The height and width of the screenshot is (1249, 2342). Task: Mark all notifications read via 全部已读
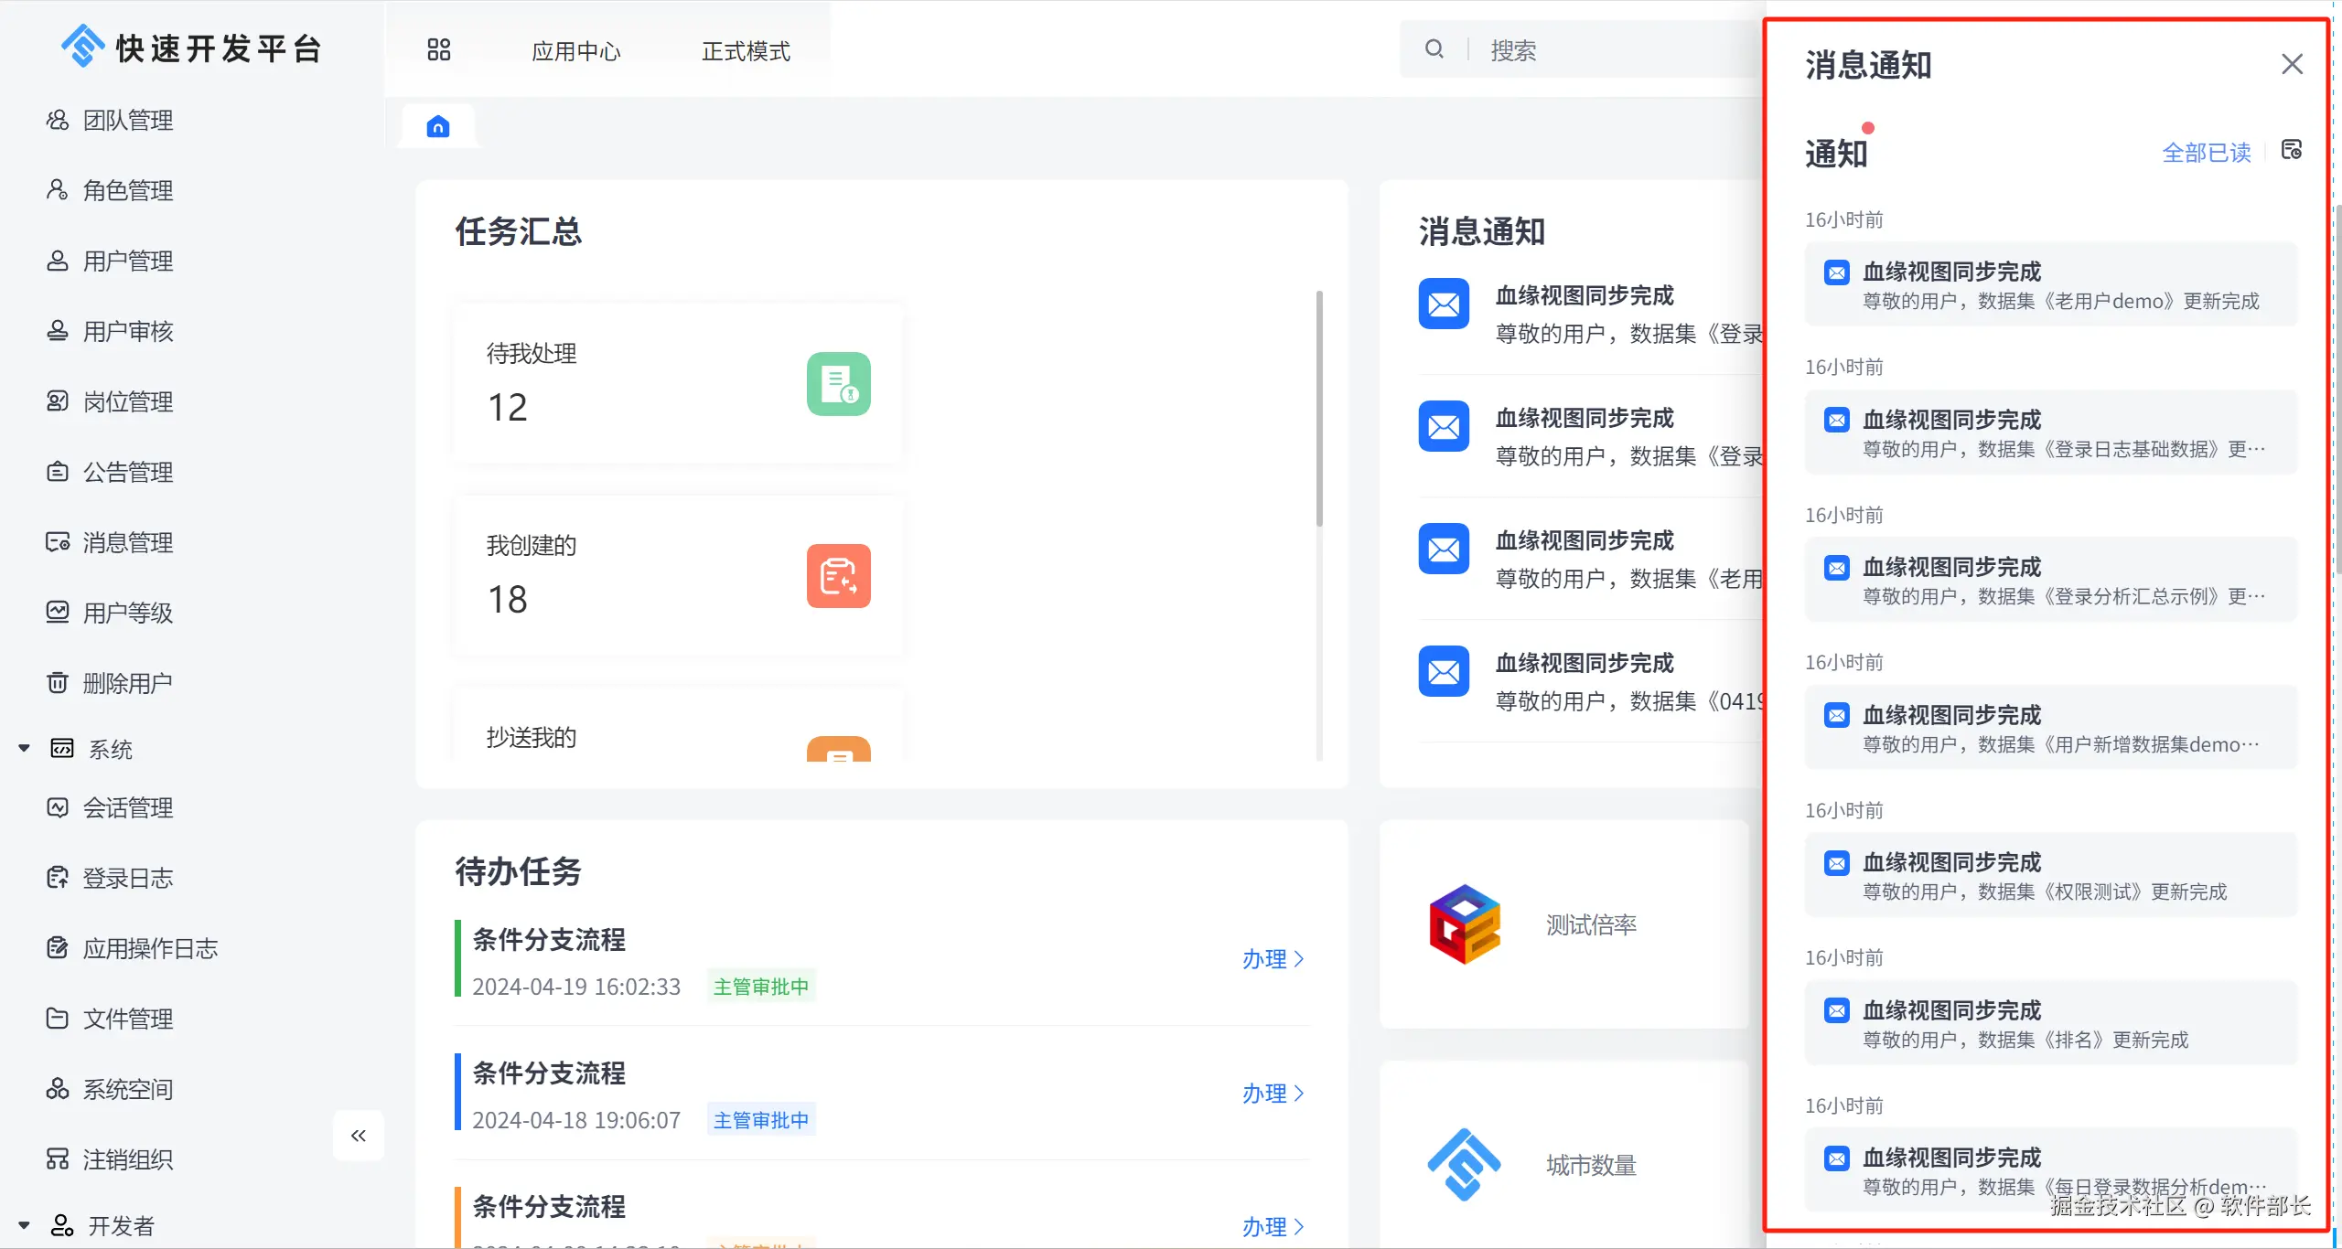[x=2206, y=153]
